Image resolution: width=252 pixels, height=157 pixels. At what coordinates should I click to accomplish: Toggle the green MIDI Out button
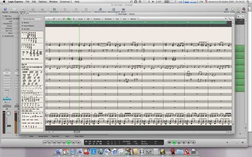pos(69,19)
